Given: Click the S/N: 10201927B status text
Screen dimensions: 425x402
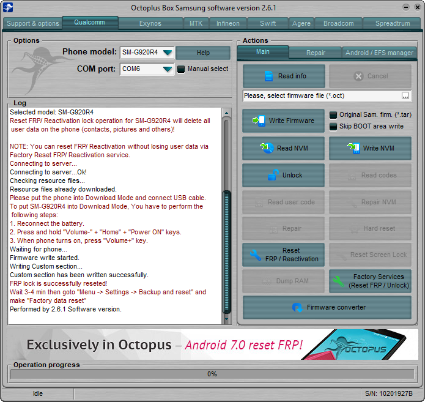Looking at the screenshot, I should point(389,393).
